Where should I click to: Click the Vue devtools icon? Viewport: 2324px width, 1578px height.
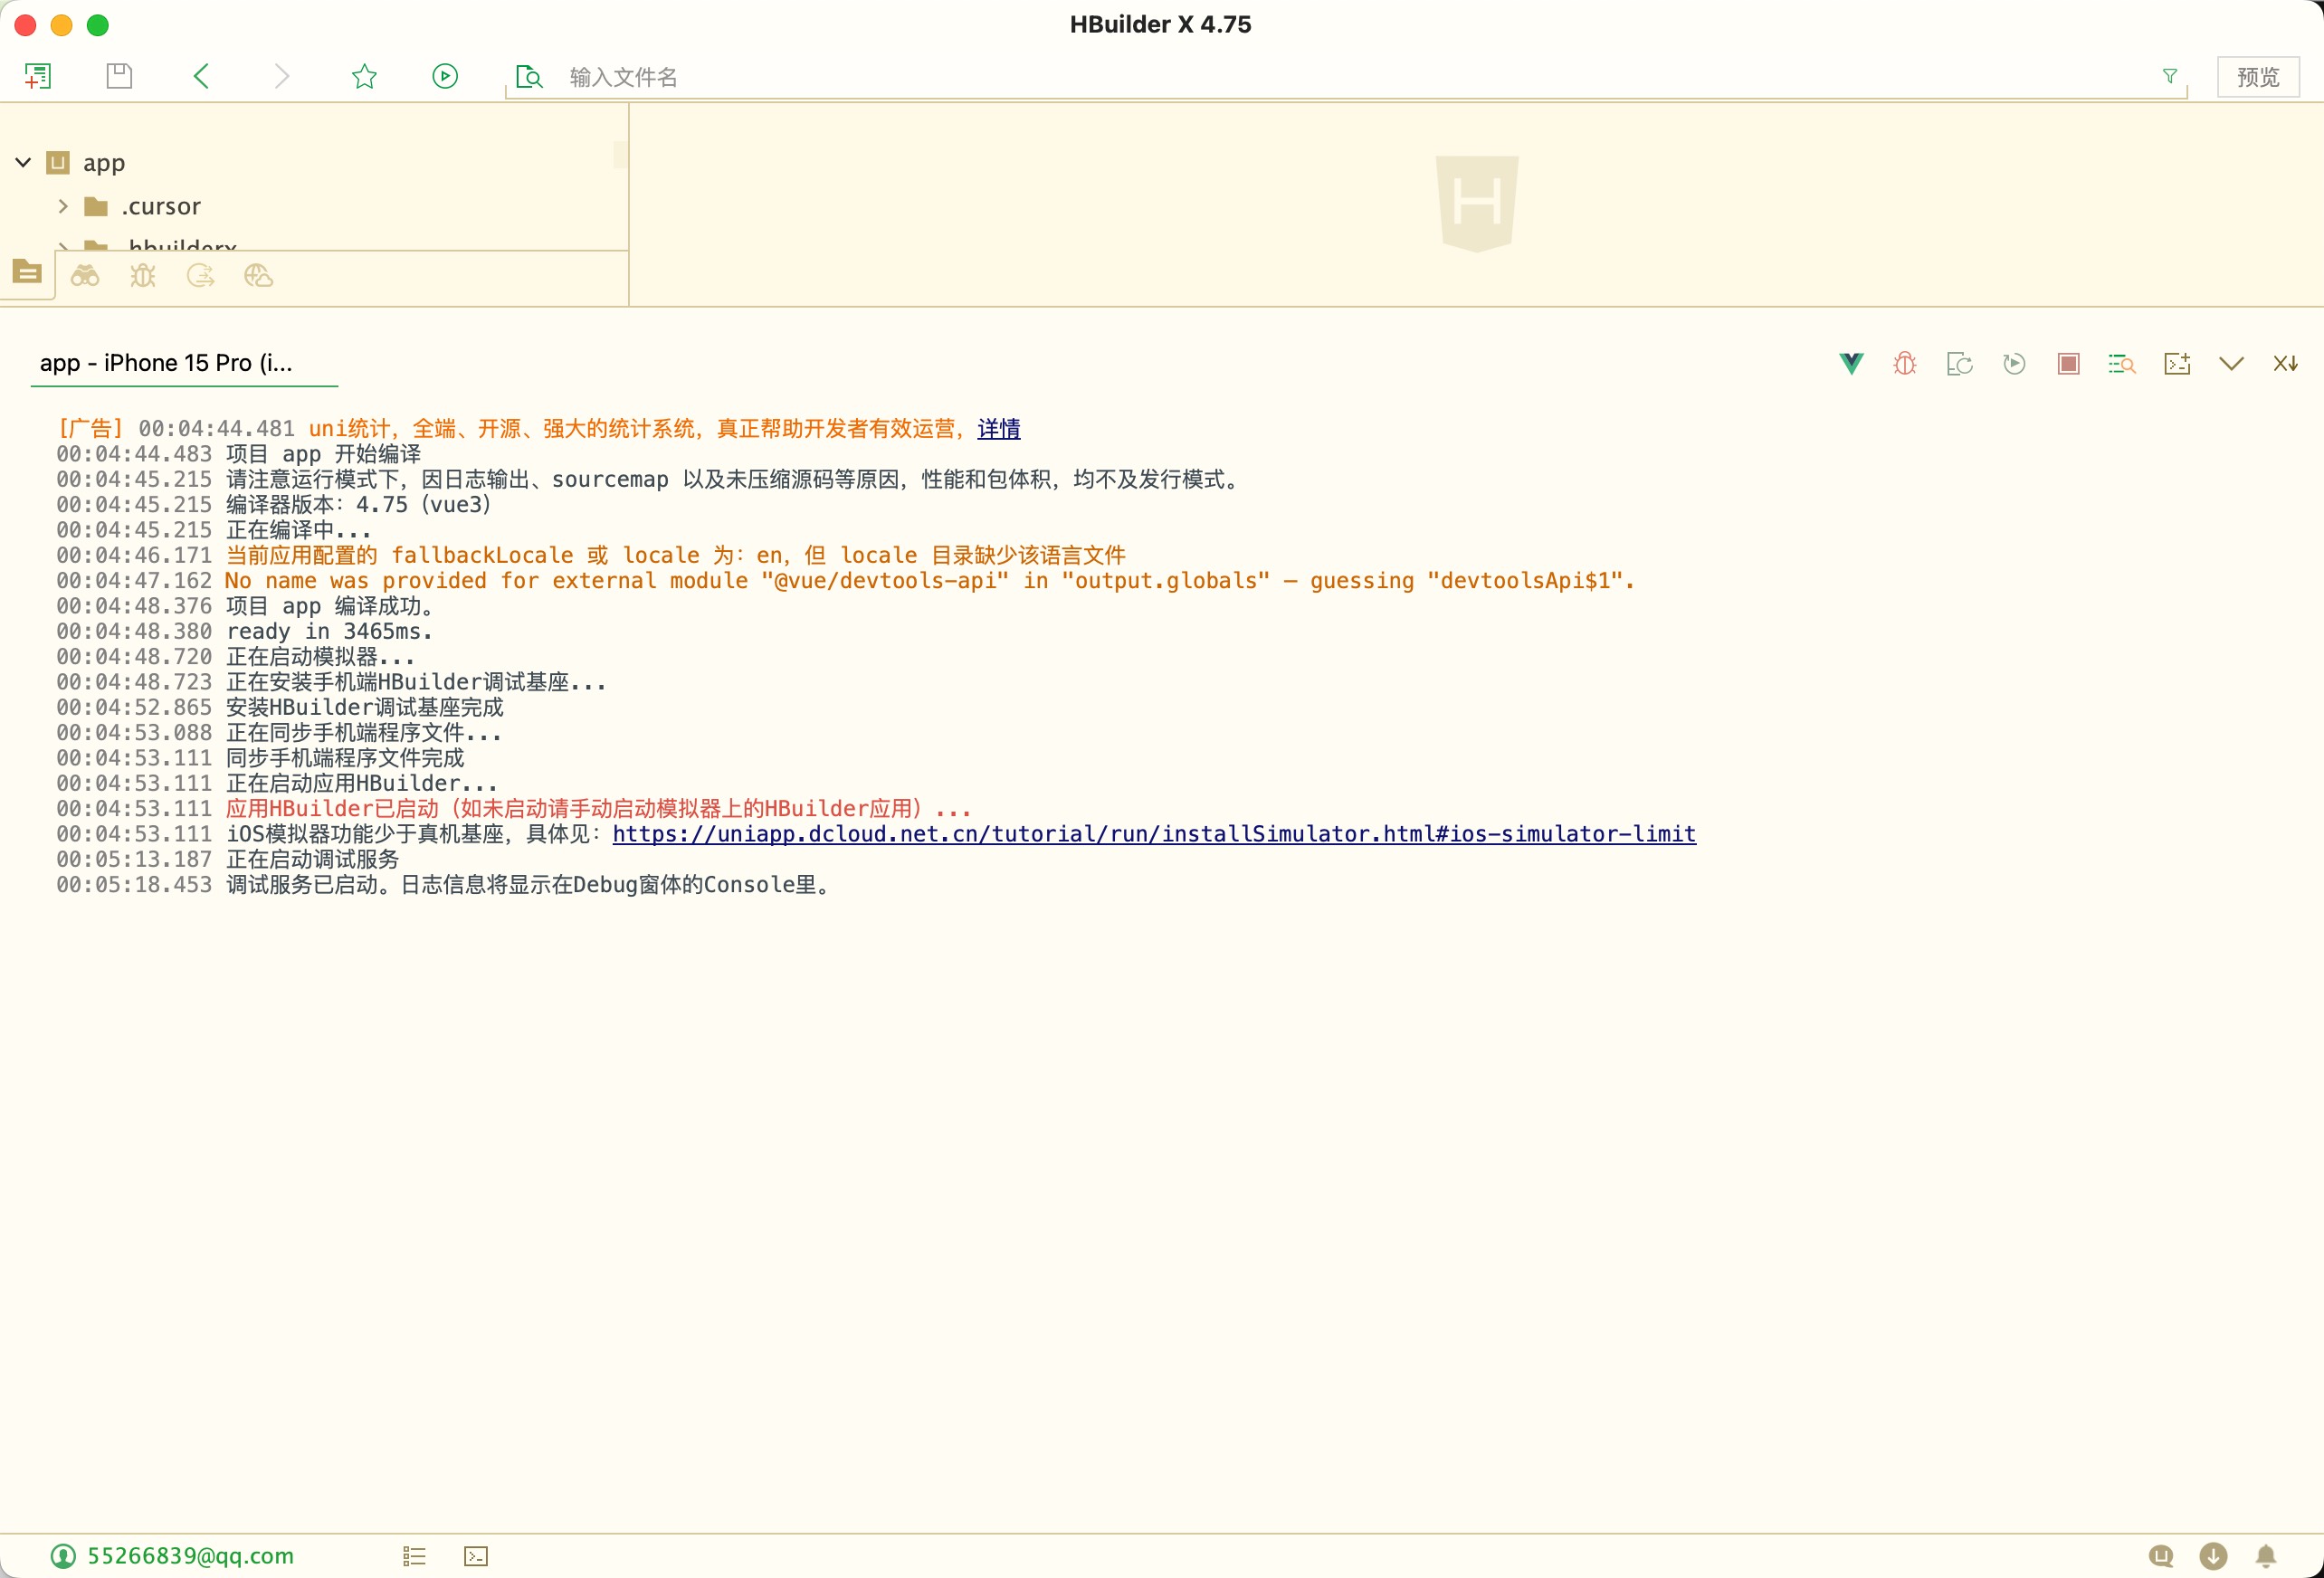click(1851, 364)
